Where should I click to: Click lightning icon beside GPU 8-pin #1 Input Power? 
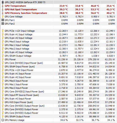3,74
